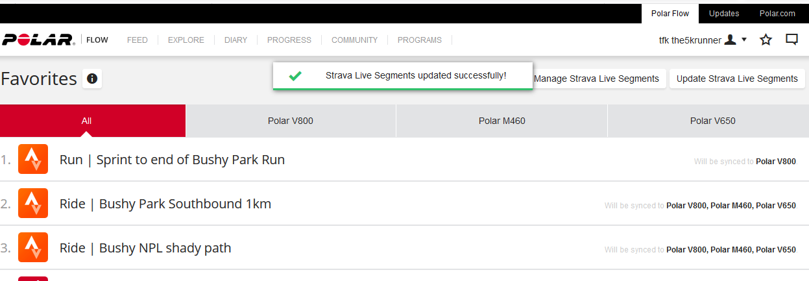Switch to the Polar M460 tab

(501, 121)
